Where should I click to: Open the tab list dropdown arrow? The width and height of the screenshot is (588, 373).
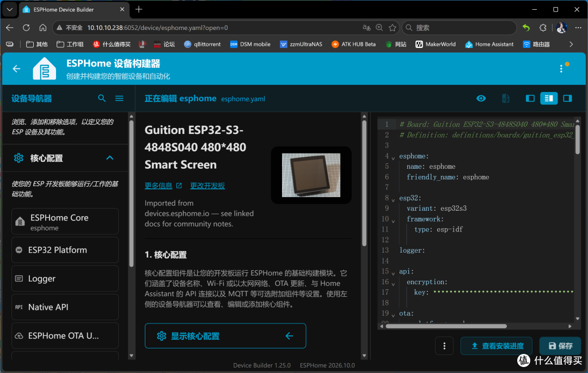[x=10, y=9]
